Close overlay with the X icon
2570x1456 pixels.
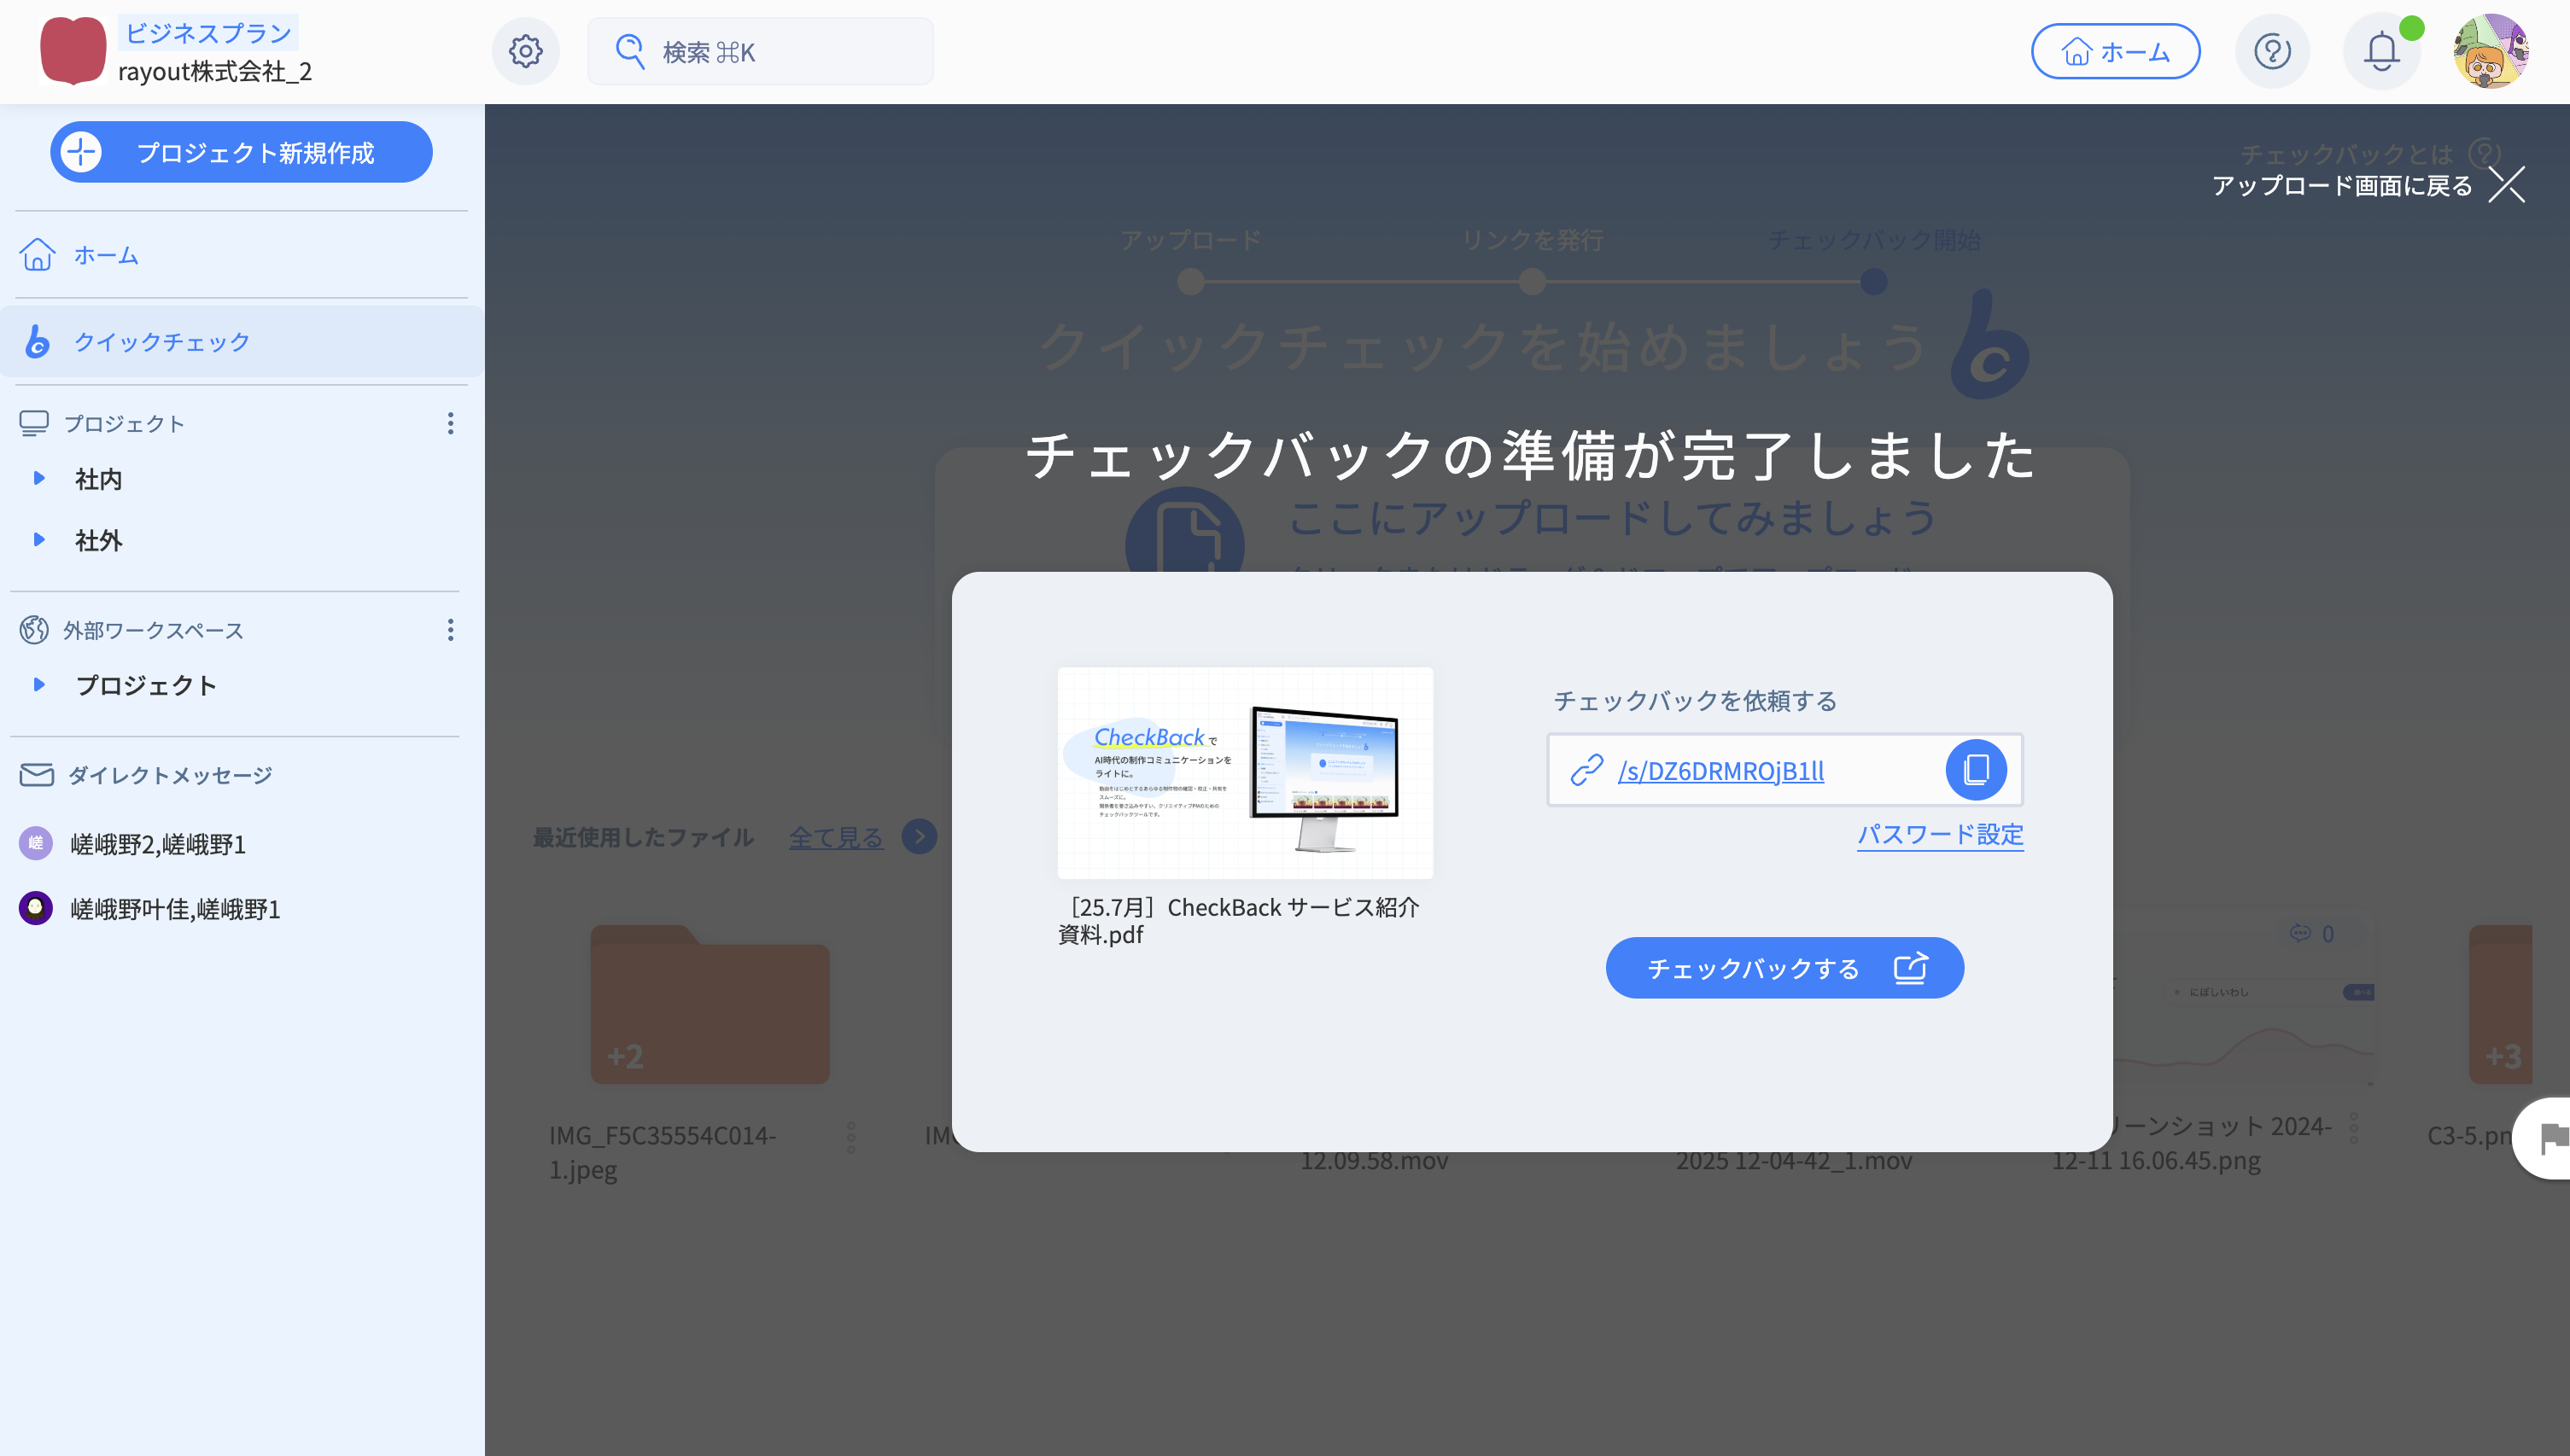2506,185
